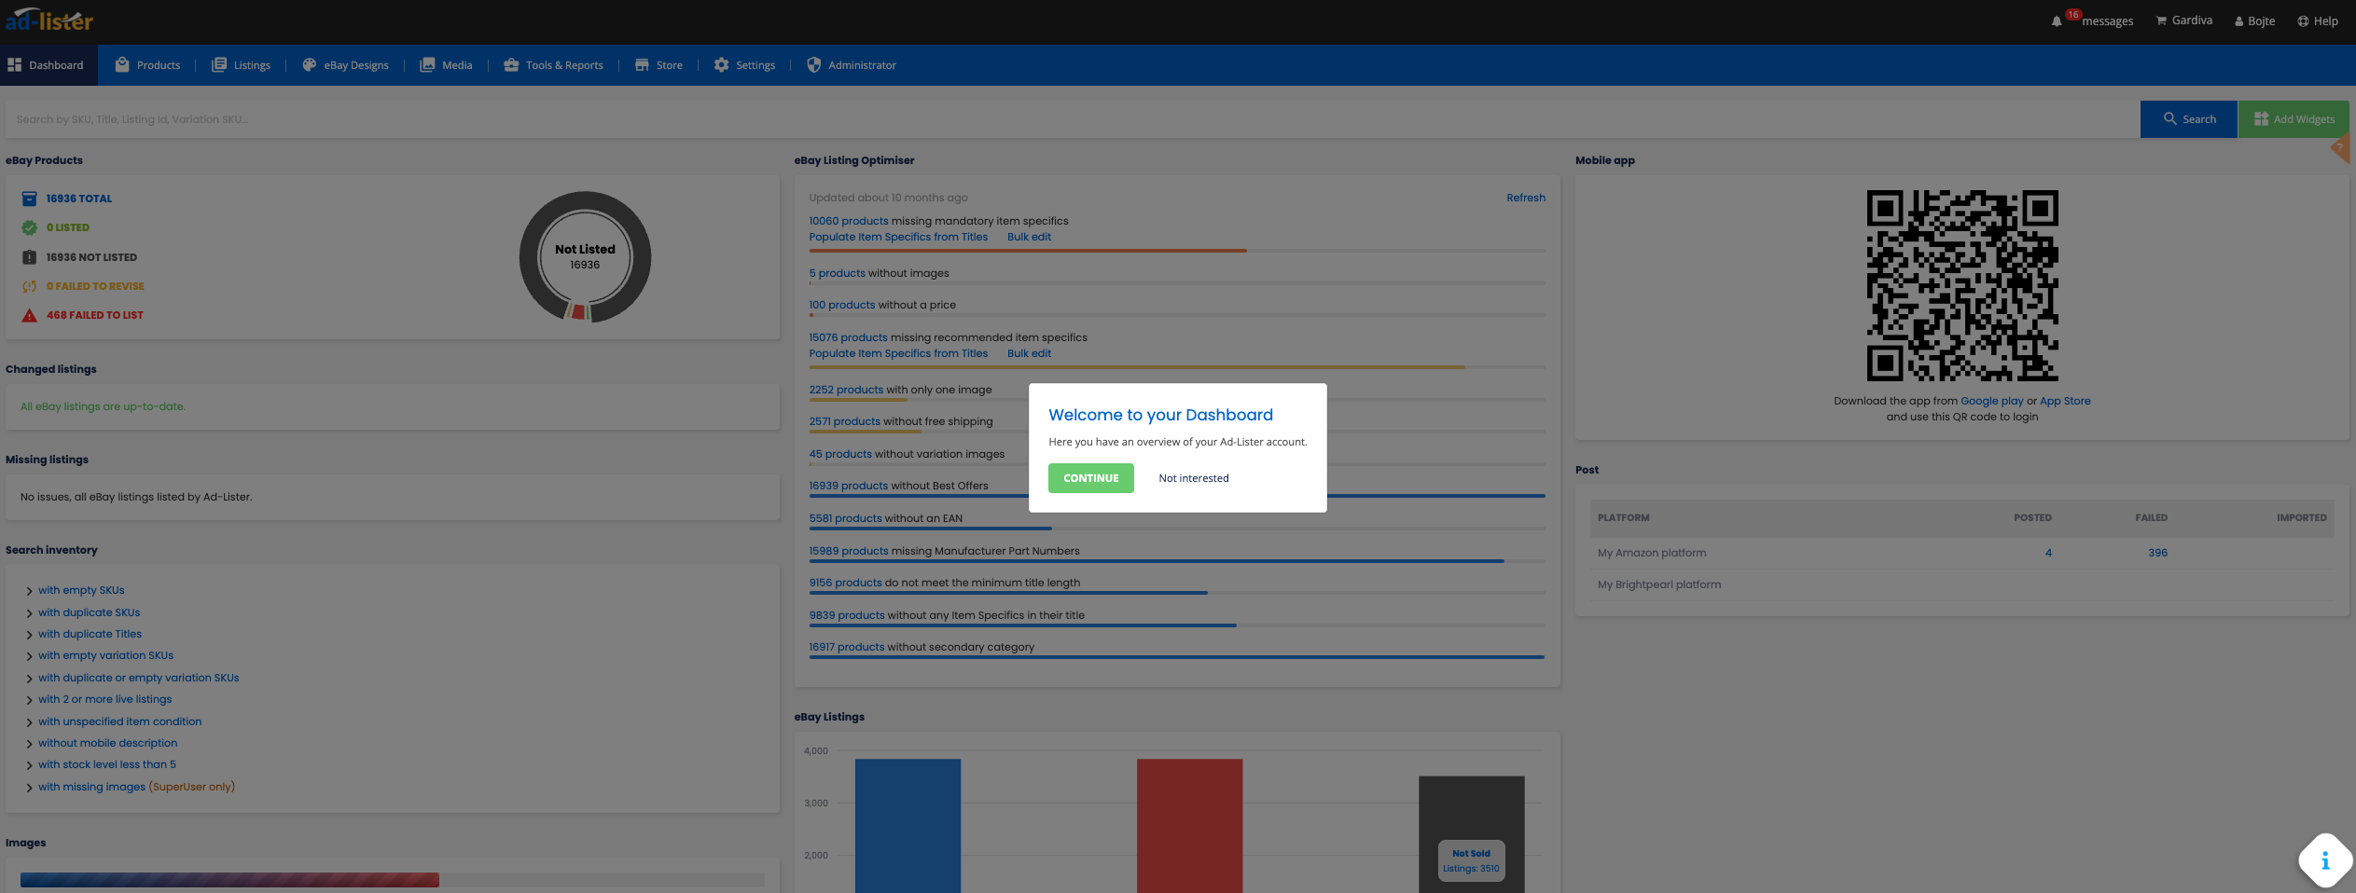The image size is (2356, 893).
Task: Click the Media gallery icon
Action: click(x=427, y=65)
